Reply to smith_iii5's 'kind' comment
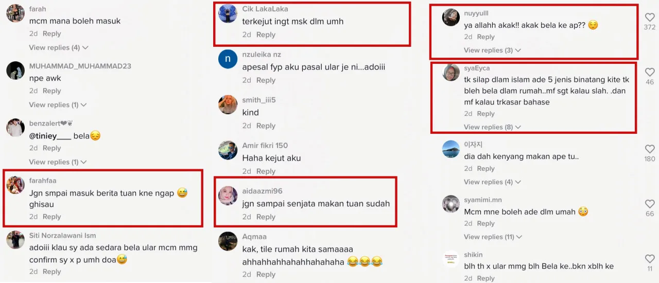Screen dimensions: 659x283 266,126
